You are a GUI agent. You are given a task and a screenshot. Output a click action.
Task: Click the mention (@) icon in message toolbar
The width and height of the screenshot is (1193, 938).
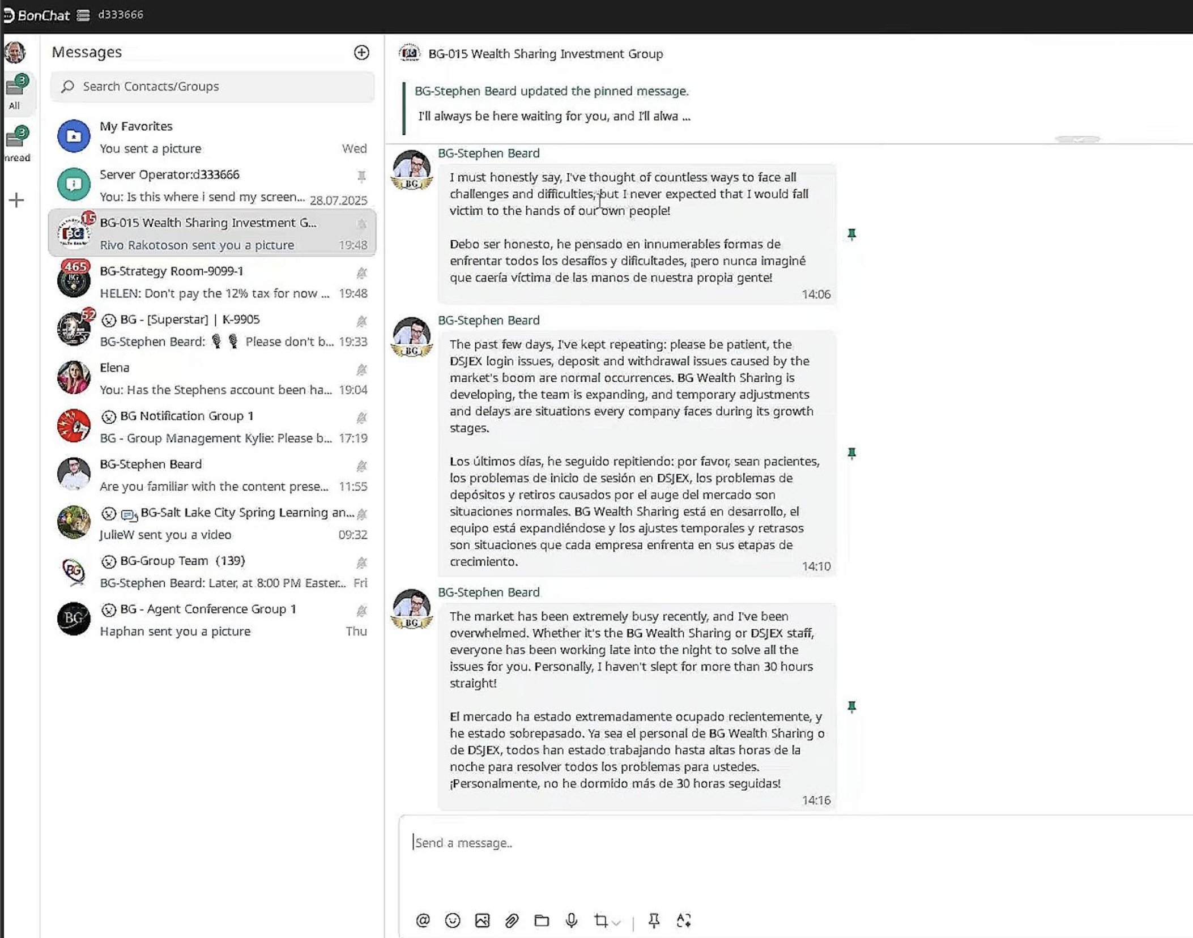tap(423, 920)
